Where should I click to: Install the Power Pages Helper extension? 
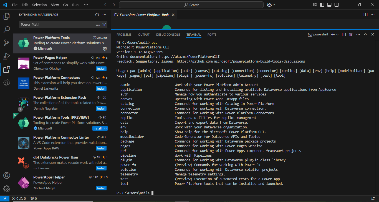tap(101, 69)
